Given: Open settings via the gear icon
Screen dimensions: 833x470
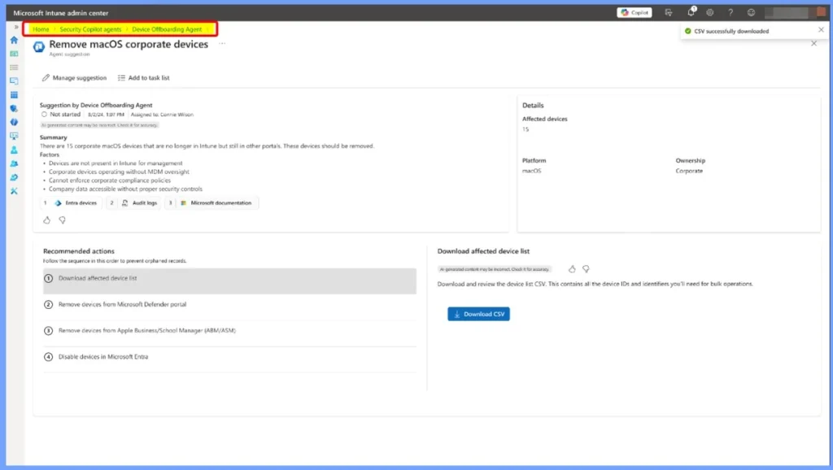Looking at the screenshot, I should [710, 11].
